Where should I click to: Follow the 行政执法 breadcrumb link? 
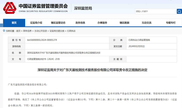(x=71, y=31)
